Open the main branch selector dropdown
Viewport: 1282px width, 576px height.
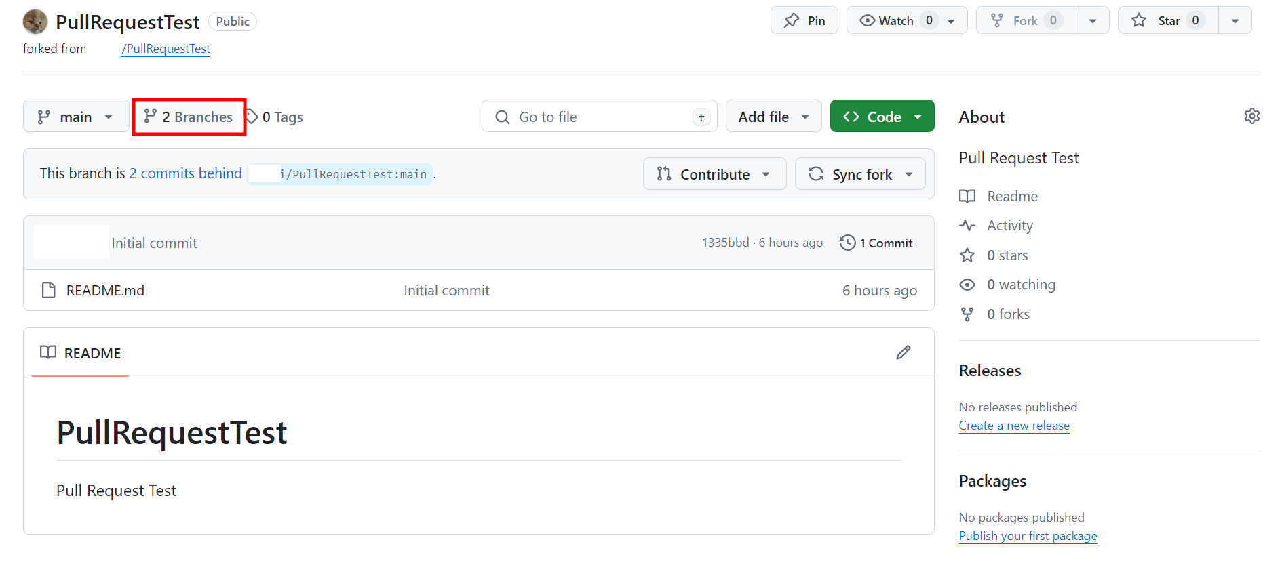point(76,117)
